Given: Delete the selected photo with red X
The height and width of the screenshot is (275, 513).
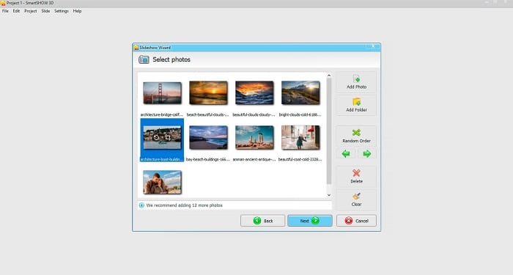Looking at the screenshot, I should pyautogui.click(x=356, y=177).
